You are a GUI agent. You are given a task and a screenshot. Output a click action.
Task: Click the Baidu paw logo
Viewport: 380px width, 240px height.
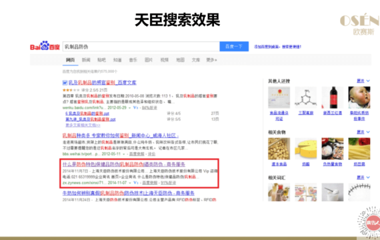coord(45,46)
